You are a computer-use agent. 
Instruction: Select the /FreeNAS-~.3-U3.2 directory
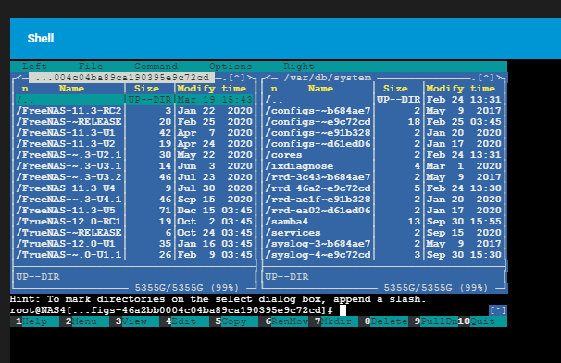(134, 177)
